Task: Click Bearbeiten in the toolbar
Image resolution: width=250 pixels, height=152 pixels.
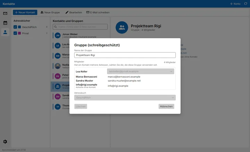Action: [x=74, y=12]
